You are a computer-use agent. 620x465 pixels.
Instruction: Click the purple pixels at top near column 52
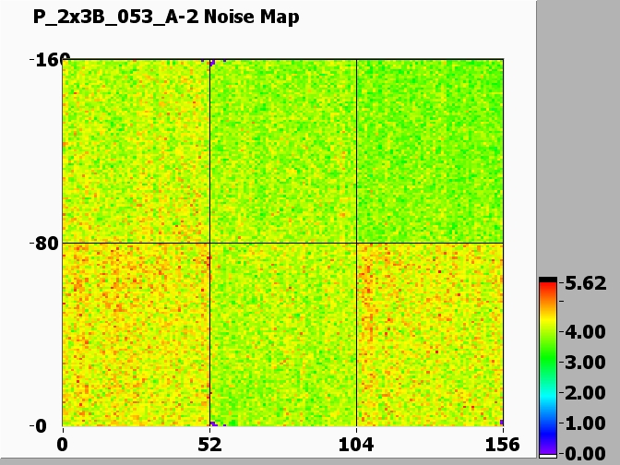212,62
